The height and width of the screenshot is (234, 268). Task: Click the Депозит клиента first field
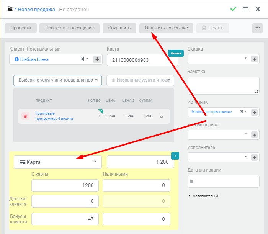pos(65,201)
